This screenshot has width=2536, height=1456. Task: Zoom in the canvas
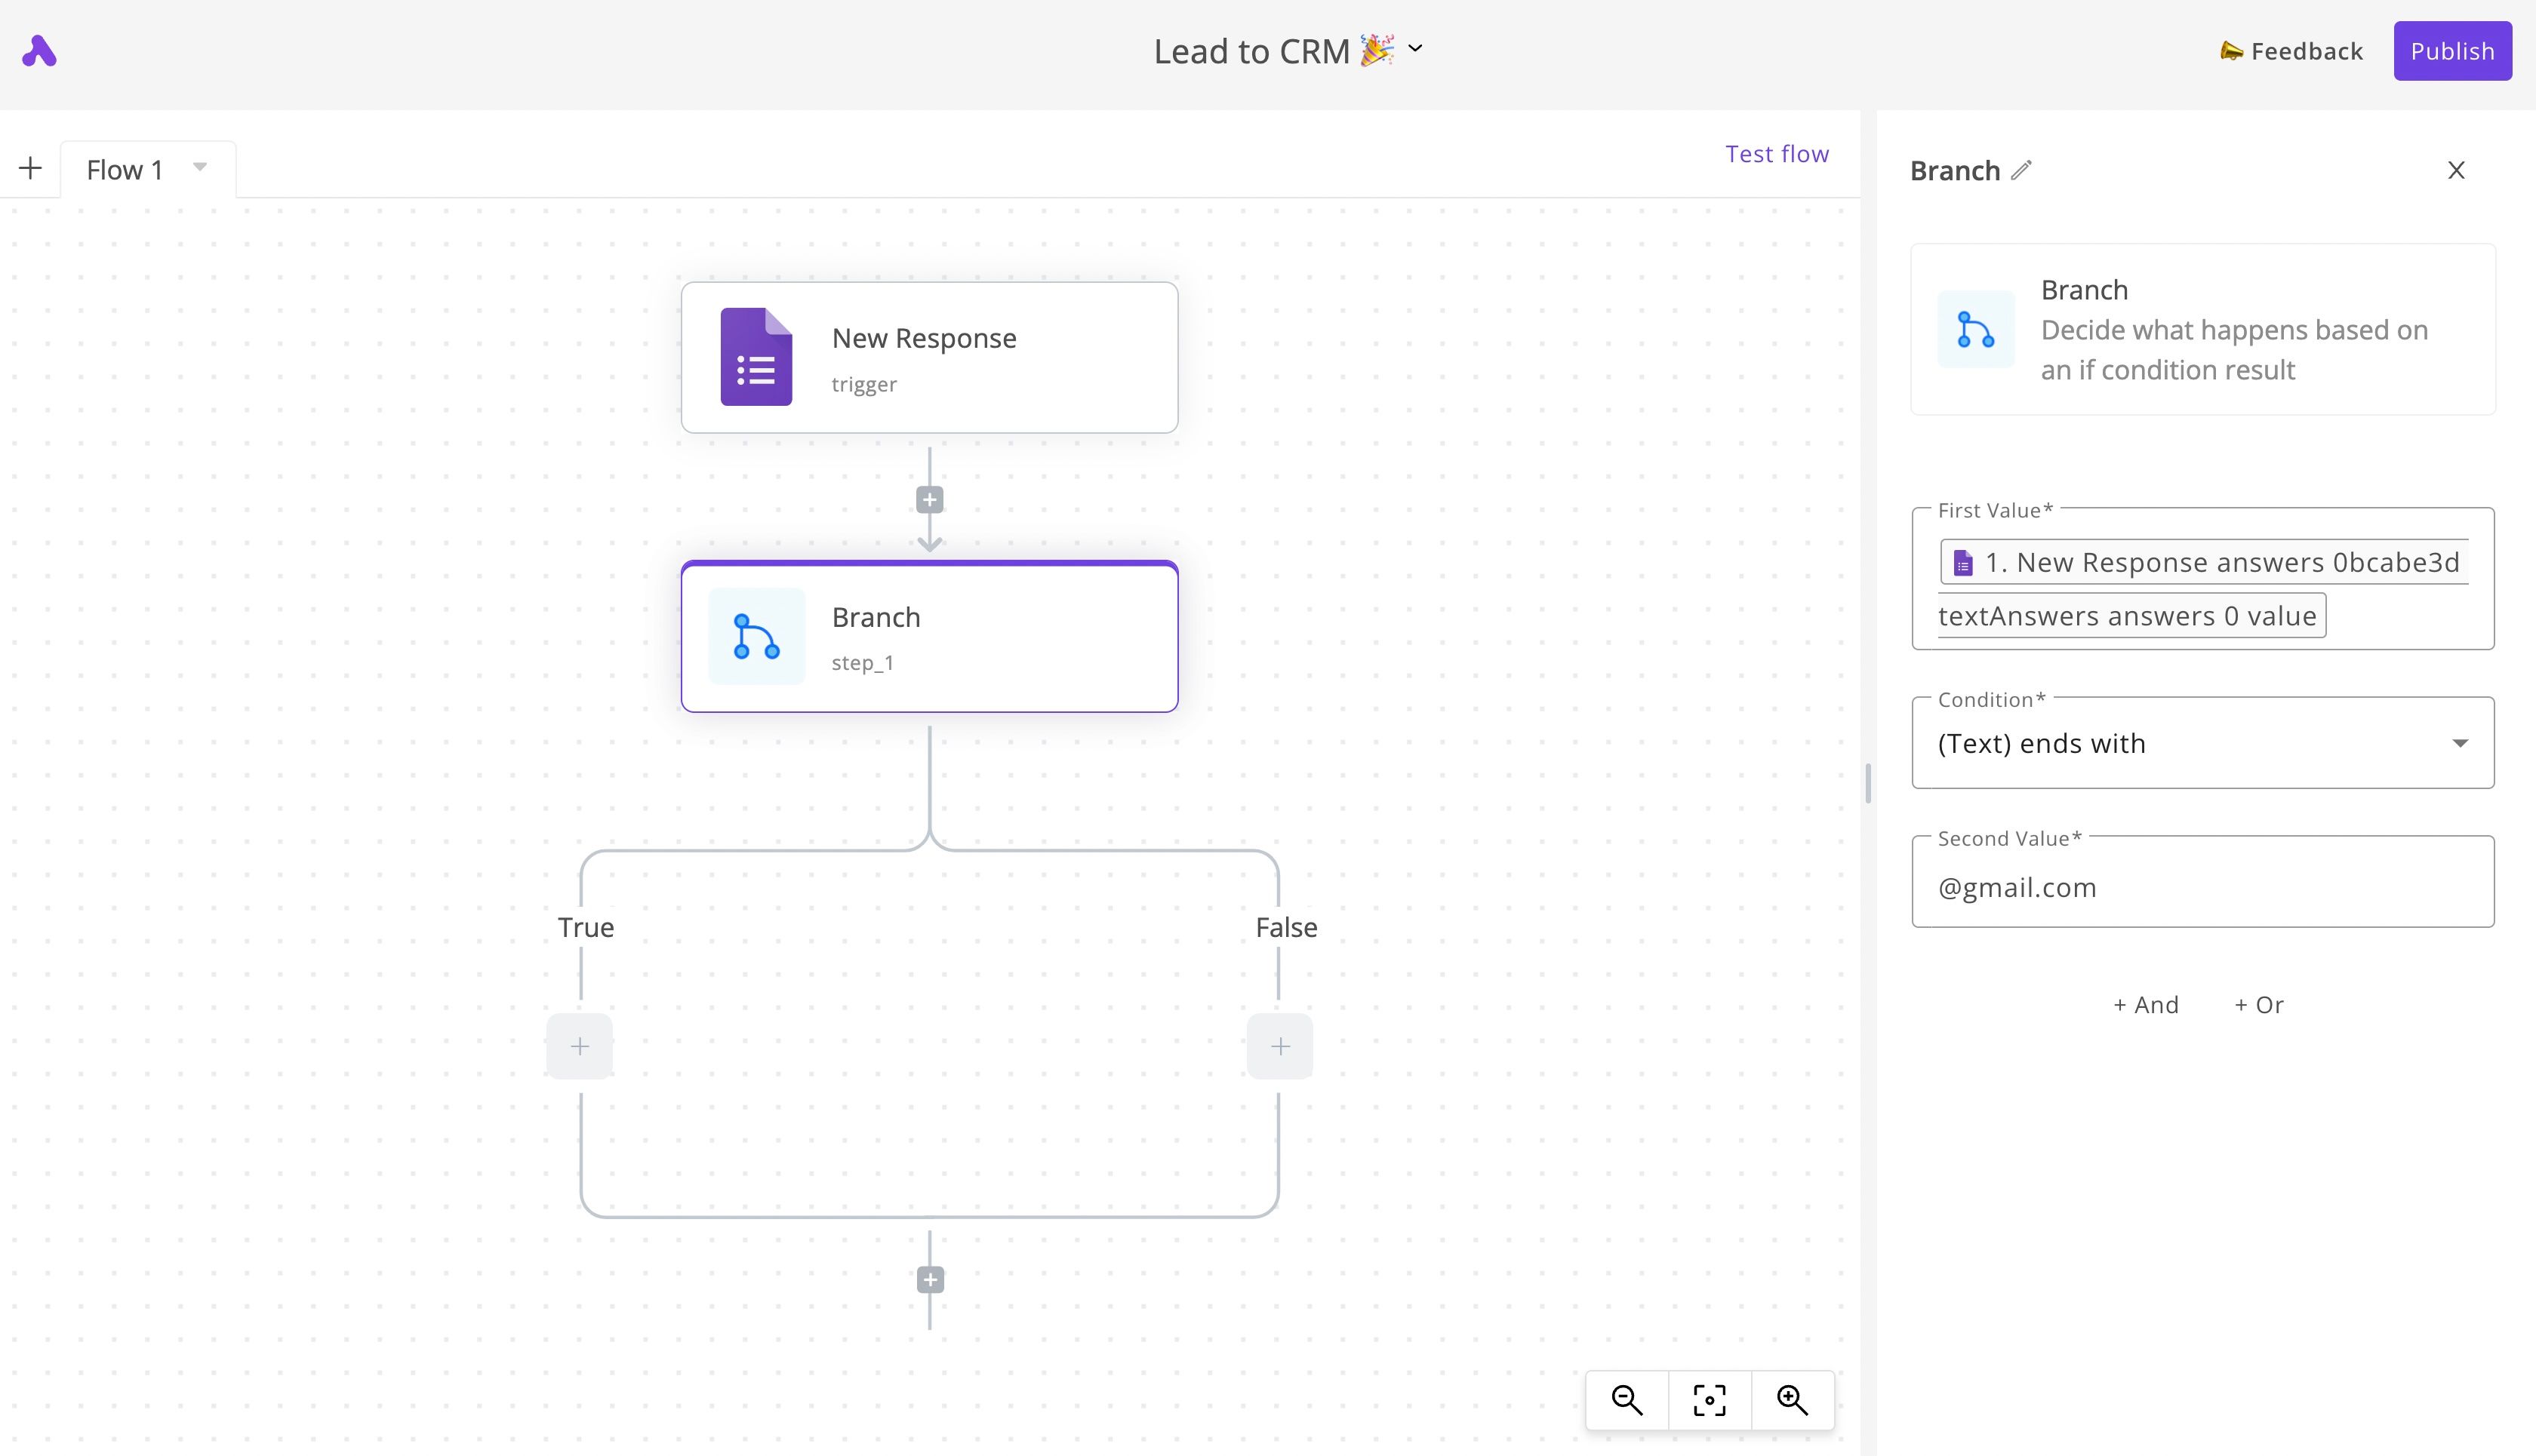(1793, 1400)
